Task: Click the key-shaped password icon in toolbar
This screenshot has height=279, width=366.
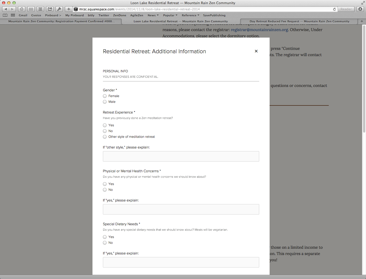Action: pos(59,9)
